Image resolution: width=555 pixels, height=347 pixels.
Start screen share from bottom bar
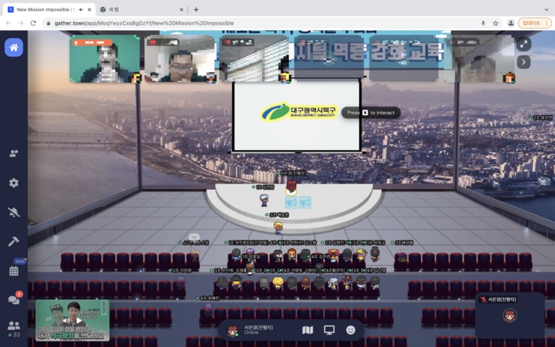click(x=329, y=330)
